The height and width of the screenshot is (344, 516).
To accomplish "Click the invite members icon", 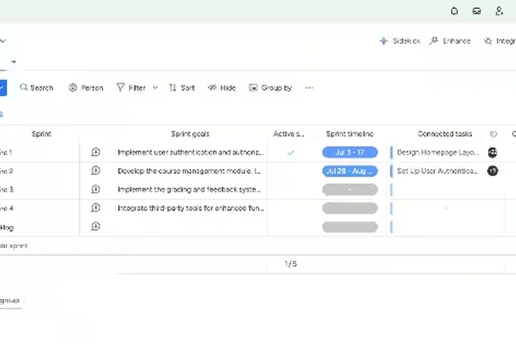I will (499, 11).
